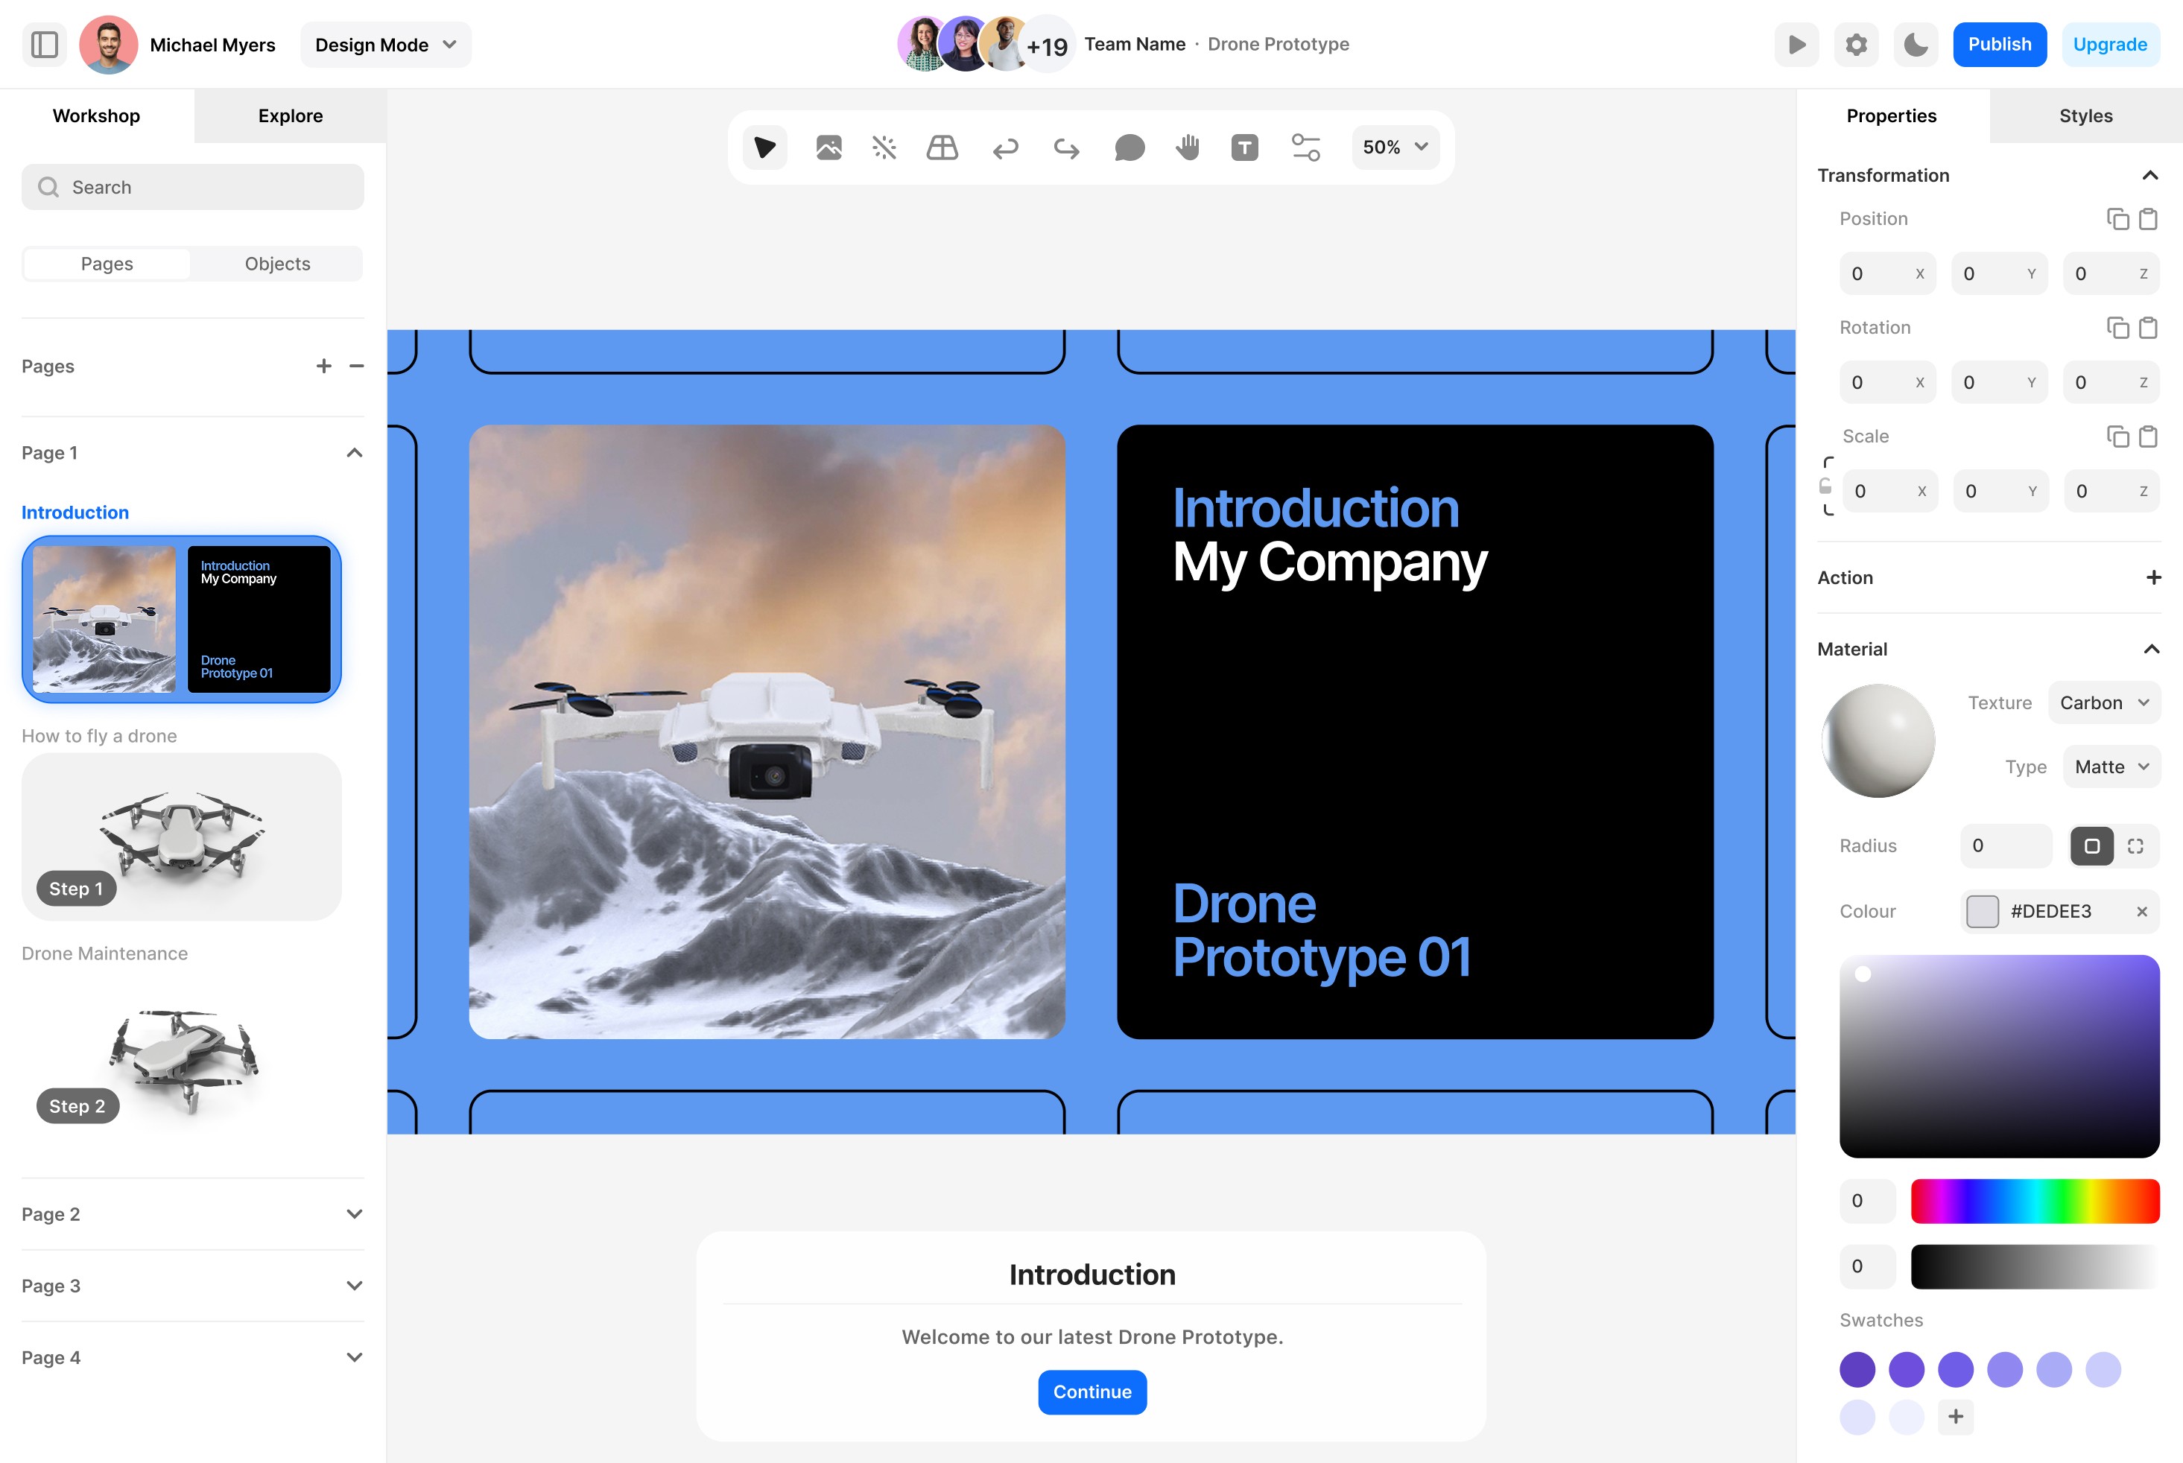Select the hand pan tool
Screen dimensions: 2183x1463
1187,147
